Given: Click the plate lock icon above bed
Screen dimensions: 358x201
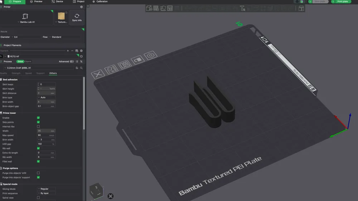Looking at the screenshot, I should (138, 60).
